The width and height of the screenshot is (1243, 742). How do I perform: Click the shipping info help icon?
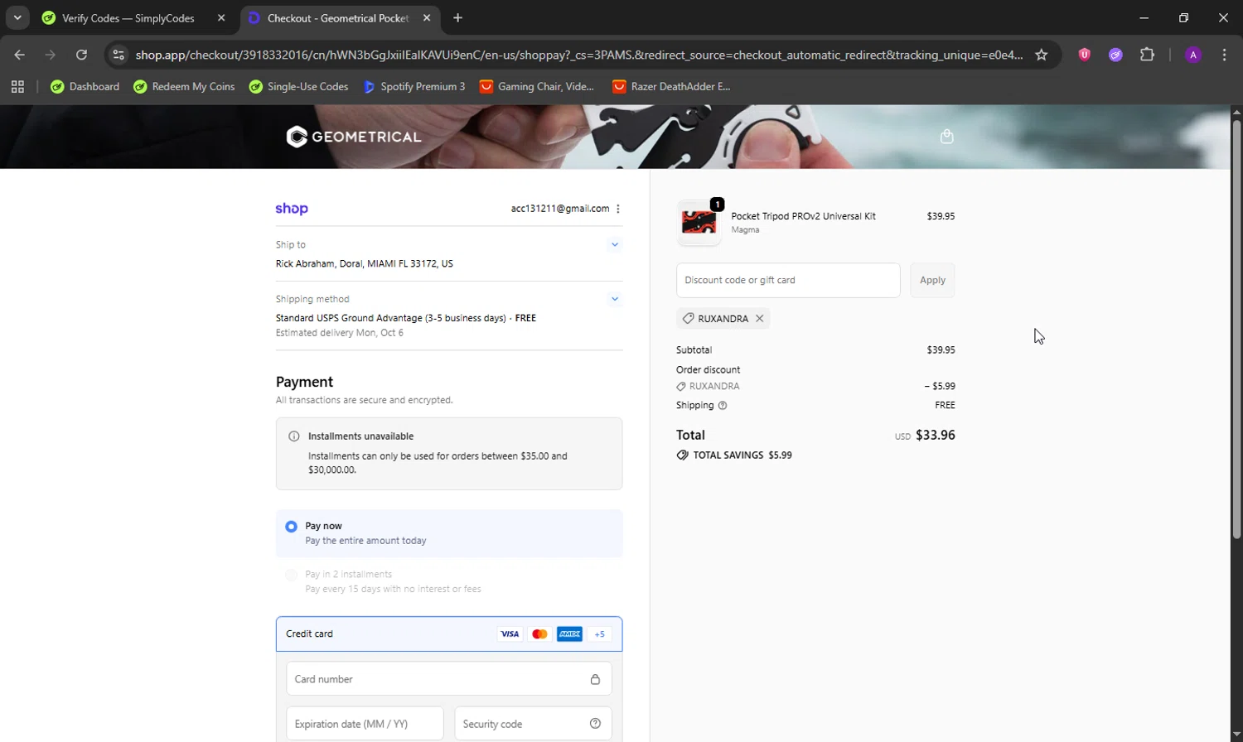pos(723,406)
